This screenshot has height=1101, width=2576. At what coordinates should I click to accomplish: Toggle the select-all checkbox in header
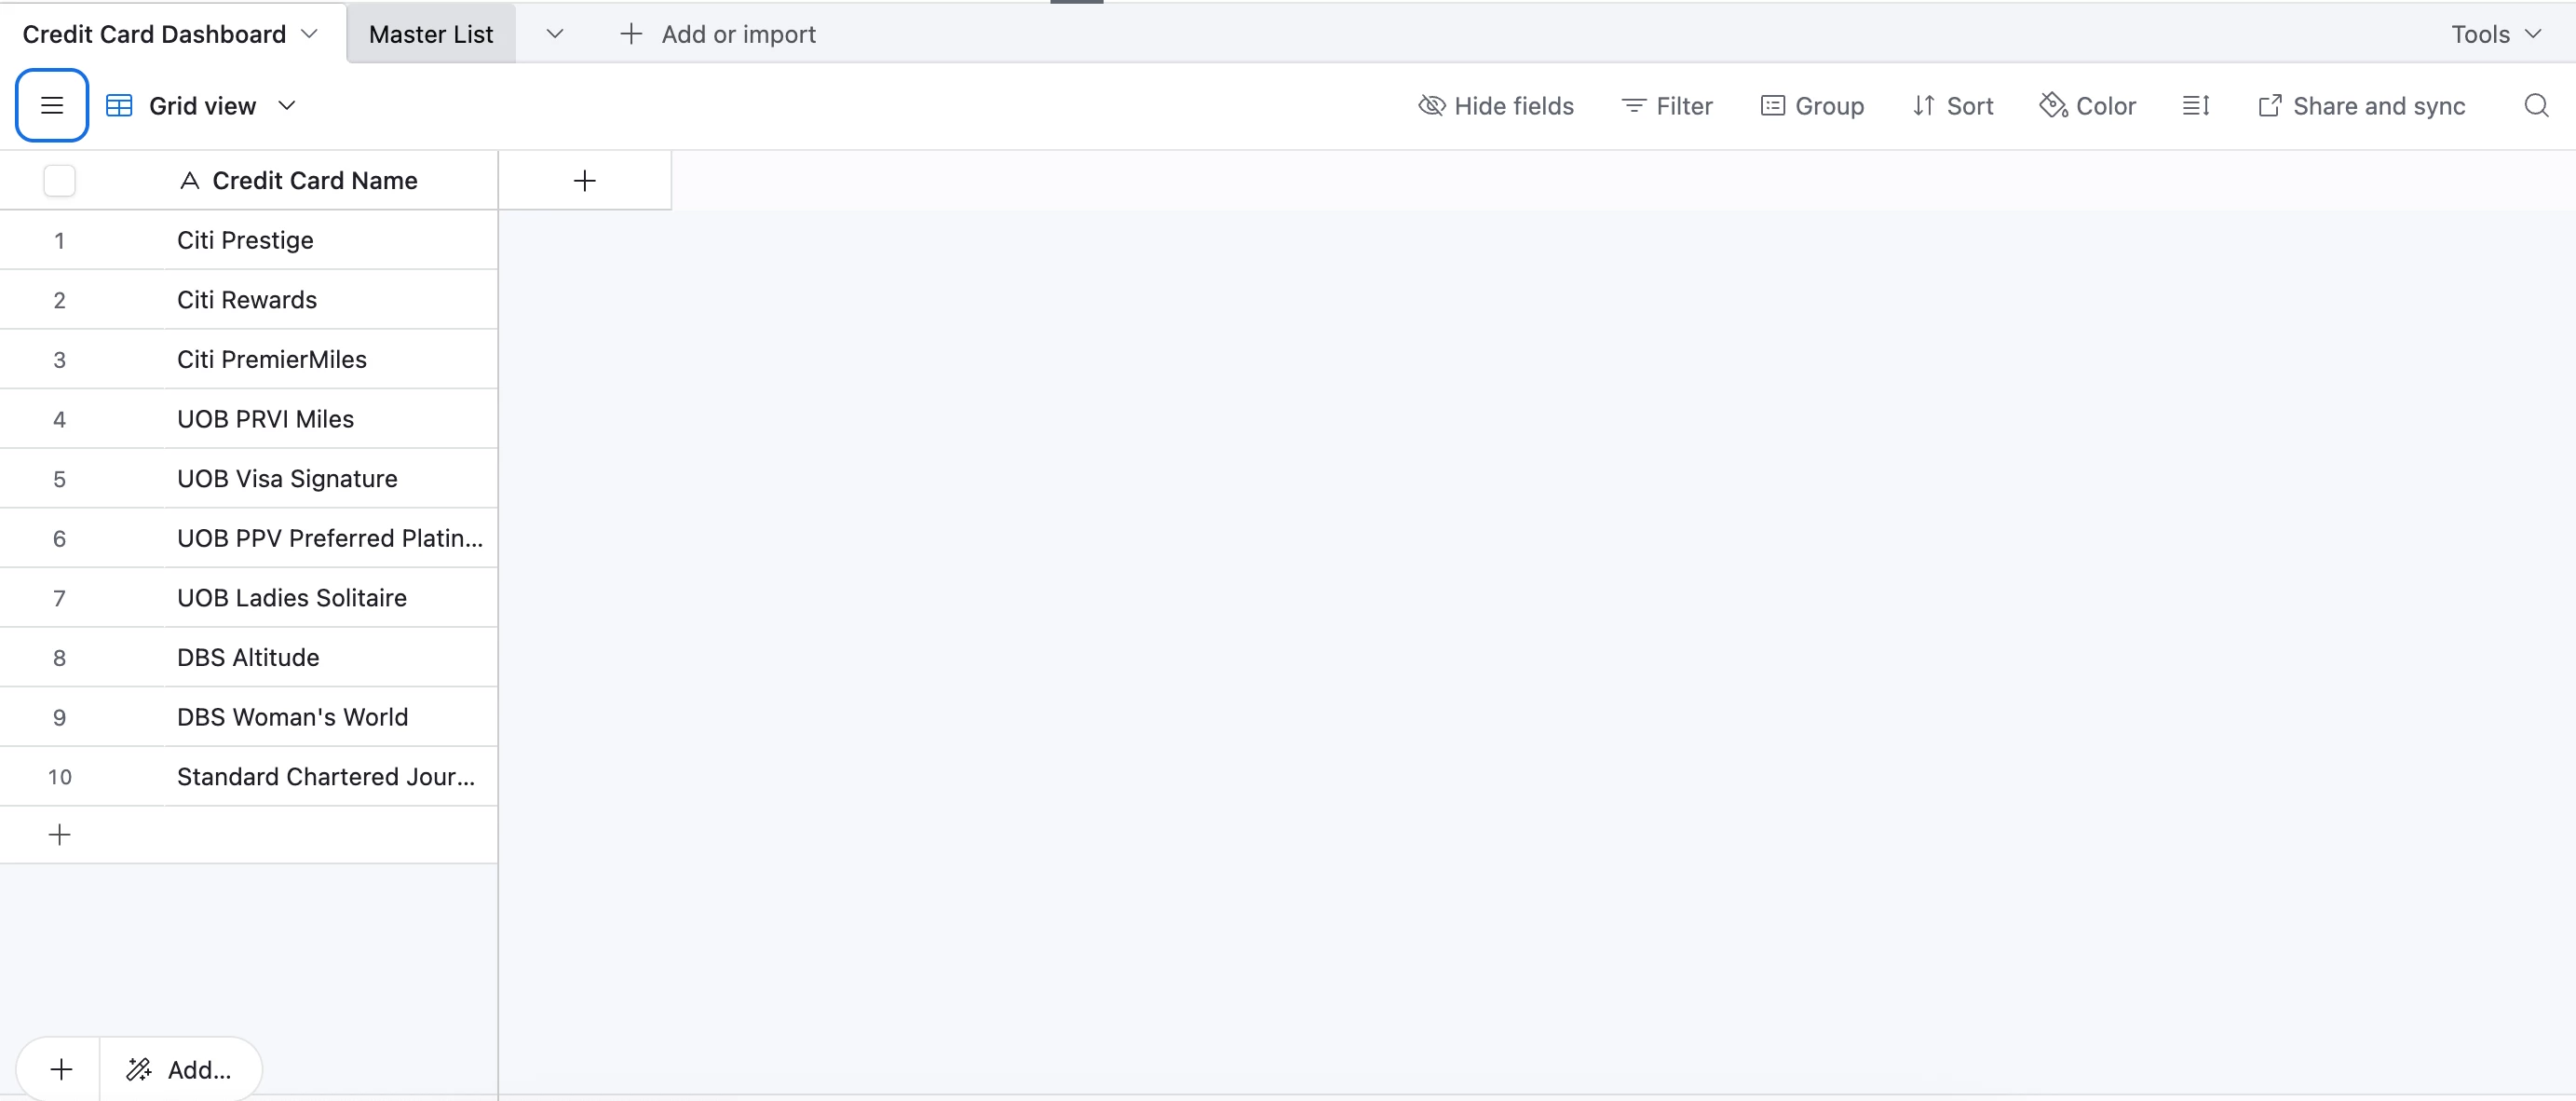click(x=59, y=180)
